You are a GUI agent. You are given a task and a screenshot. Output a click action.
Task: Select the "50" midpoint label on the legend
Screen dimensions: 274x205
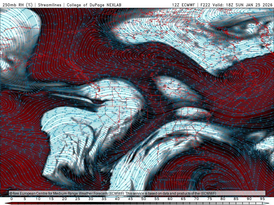(144, 199)
